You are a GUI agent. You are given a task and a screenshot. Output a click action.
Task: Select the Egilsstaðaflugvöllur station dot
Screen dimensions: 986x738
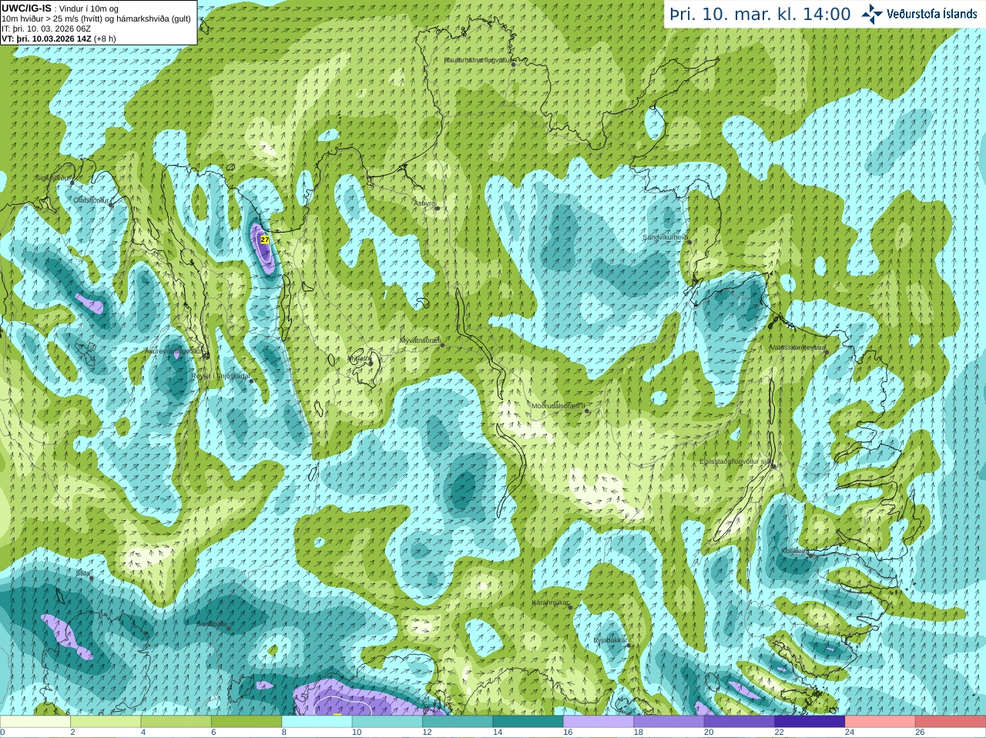coord(773,466)
